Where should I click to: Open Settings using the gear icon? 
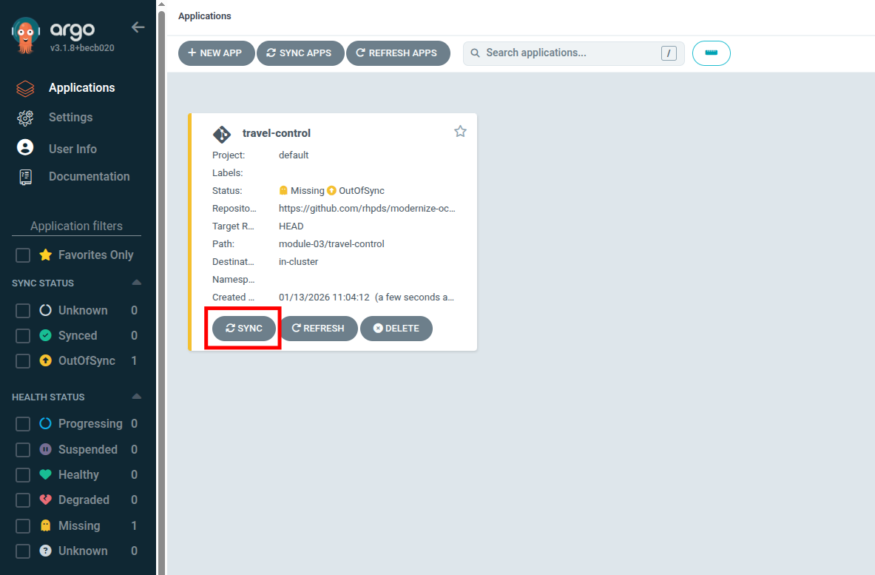click(x=24, y=117)
